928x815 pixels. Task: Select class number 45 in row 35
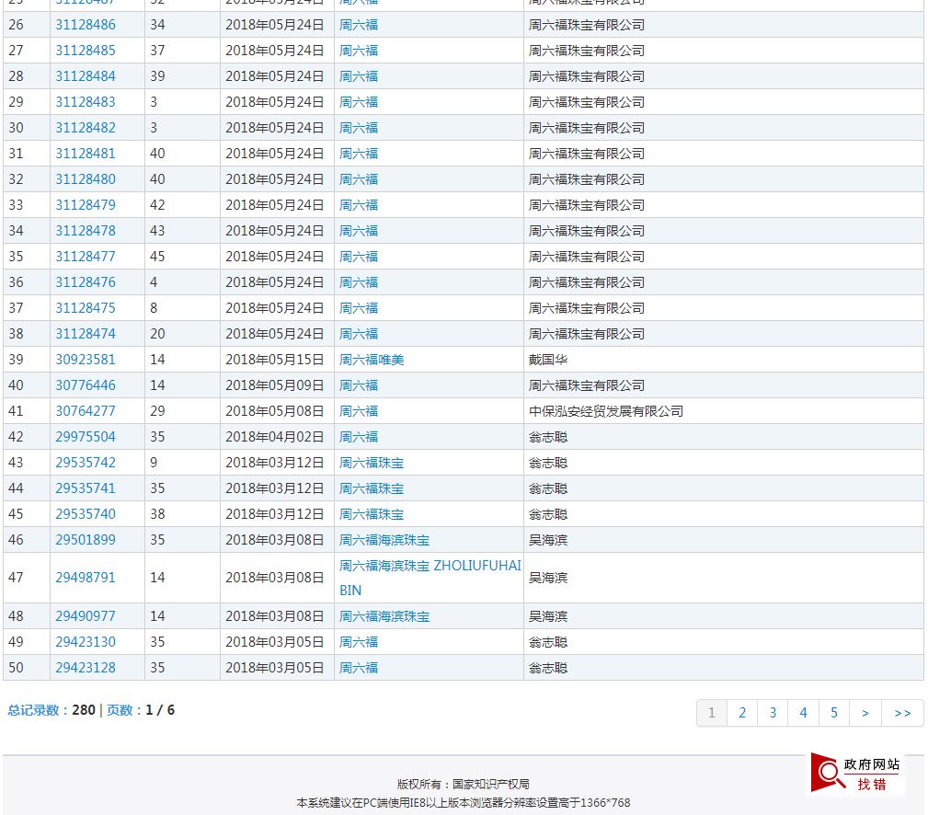pos(157,257)
